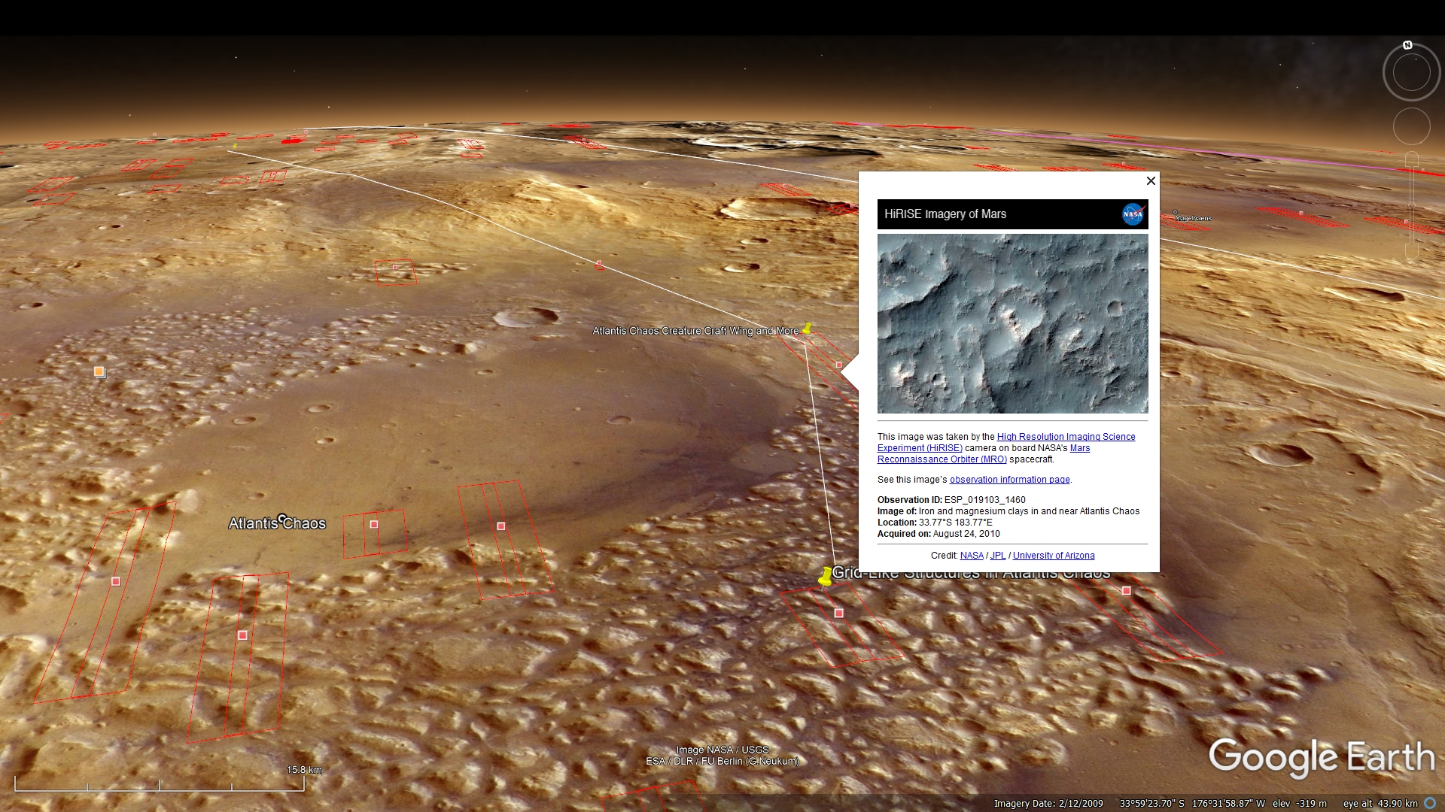Open the Mars Reconnaissance Orbiter (MRO) link
Viewport: 1445px width, 812px height.
(x=942, y=459)
